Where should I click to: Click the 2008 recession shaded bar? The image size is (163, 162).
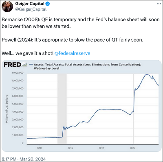click(x=62, y=109)
